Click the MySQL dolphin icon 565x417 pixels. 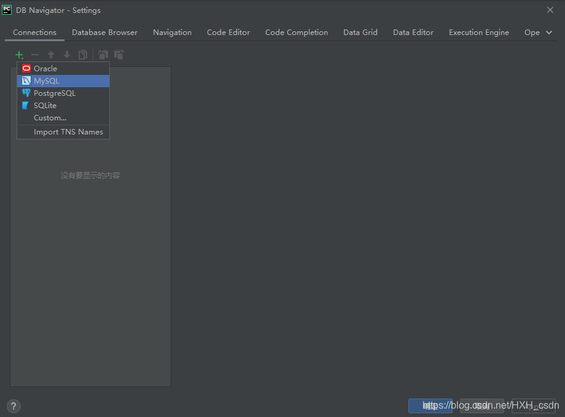point(26,80)
